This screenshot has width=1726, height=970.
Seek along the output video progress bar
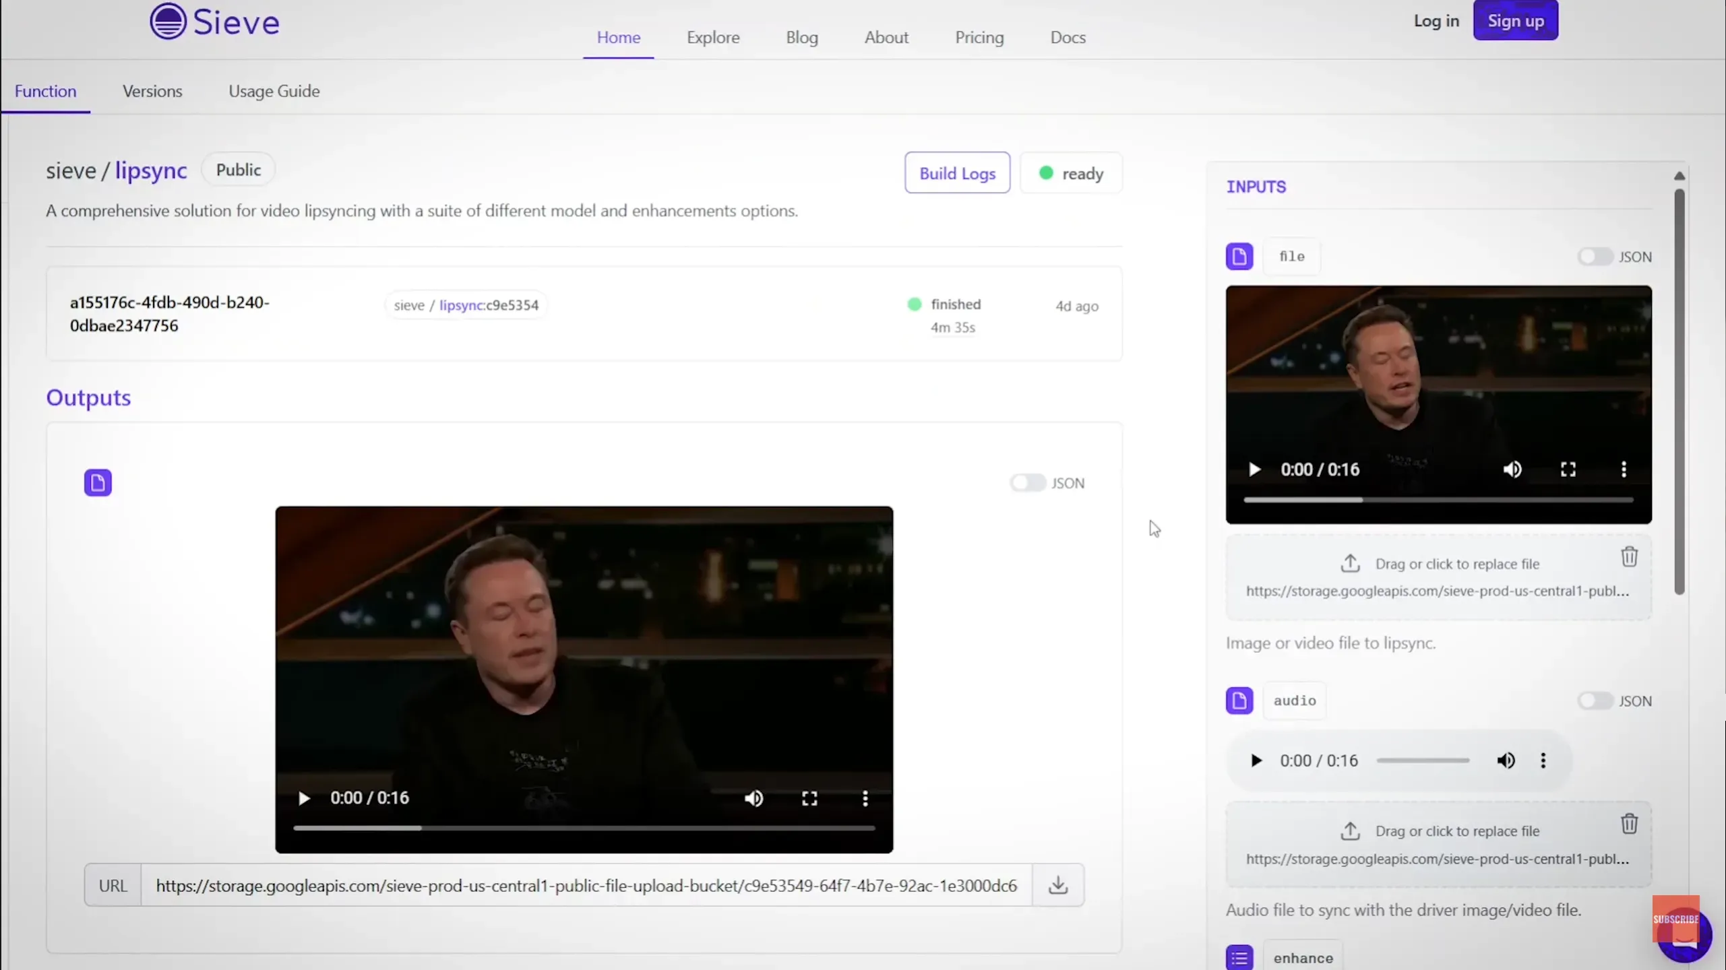click(584, 829)
